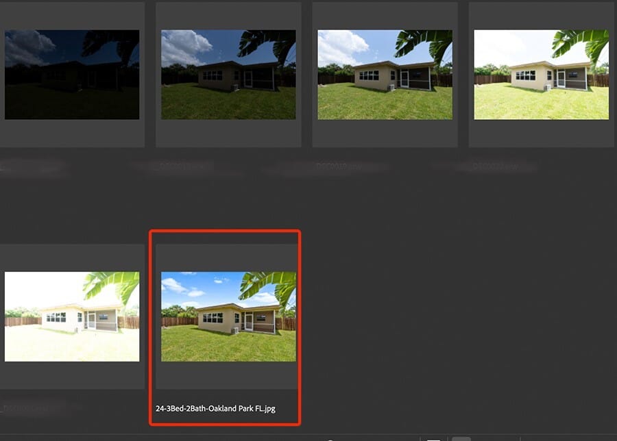
Task: Click the gray cell margin above the overexposed thumbnail
Action: (72, 257)
